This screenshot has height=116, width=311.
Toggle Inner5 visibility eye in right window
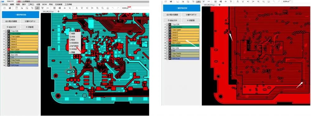[170, 40]
